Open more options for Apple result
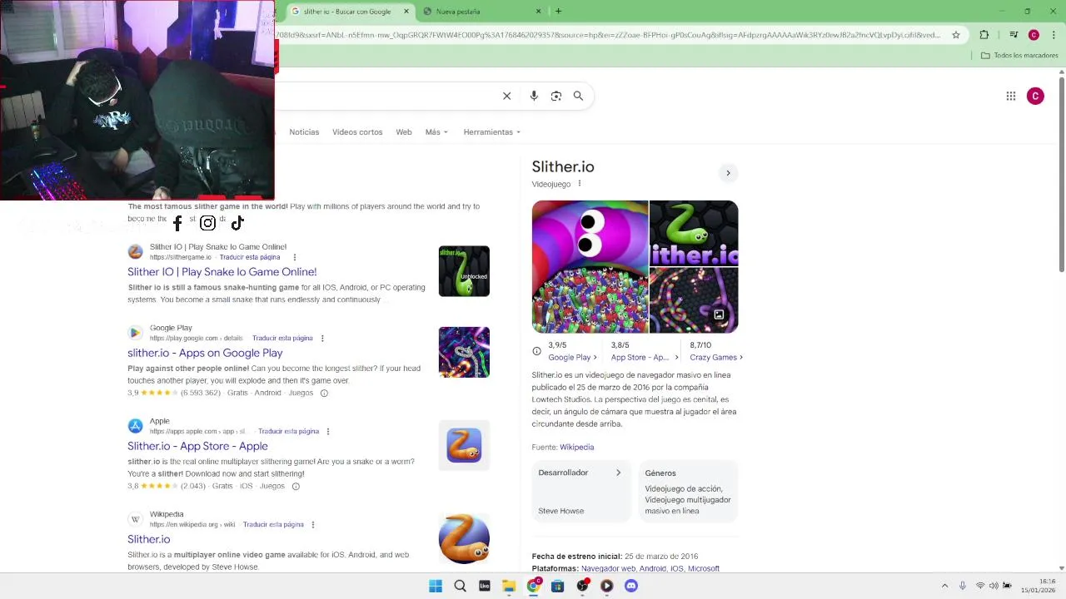This screenshot has height=599, width=1066. click(x=328, y=431)
